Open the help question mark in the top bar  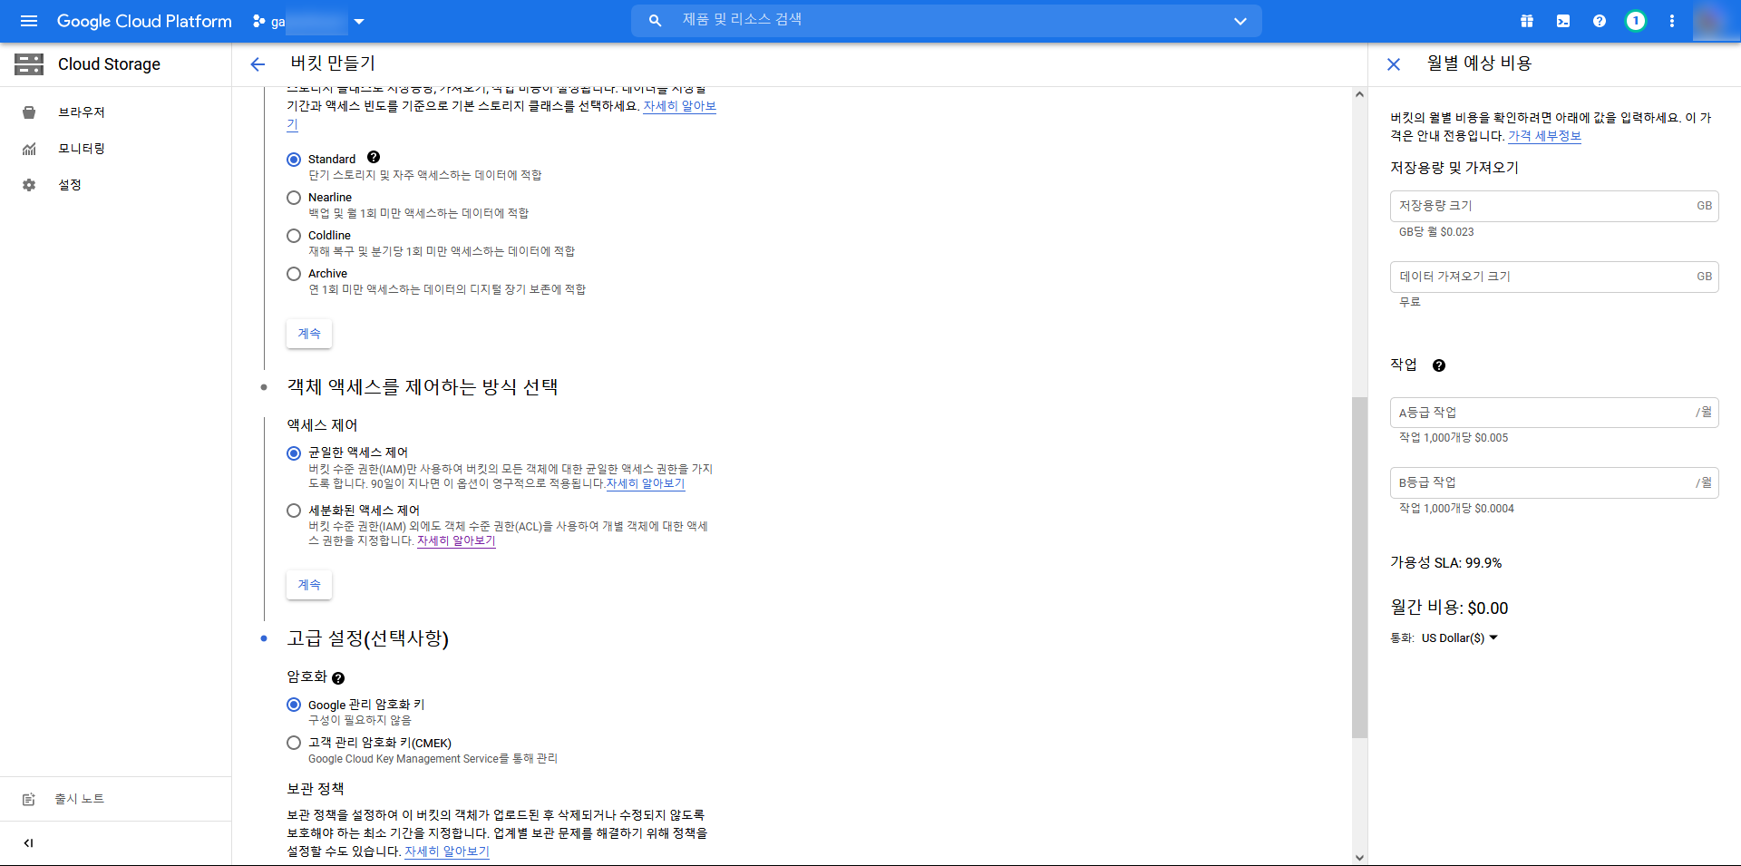[x=1600, y=21]
